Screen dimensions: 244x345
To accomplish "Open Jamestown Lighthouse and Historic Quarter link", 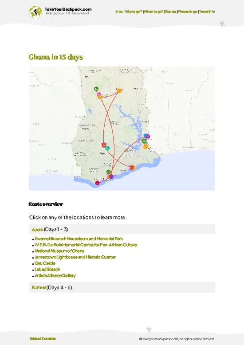I will point(75,257).
